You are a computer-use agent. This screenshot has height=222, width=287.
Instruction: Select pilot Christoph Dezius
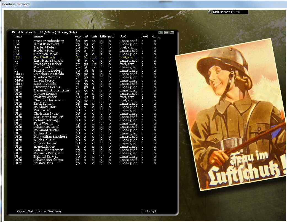47,87
